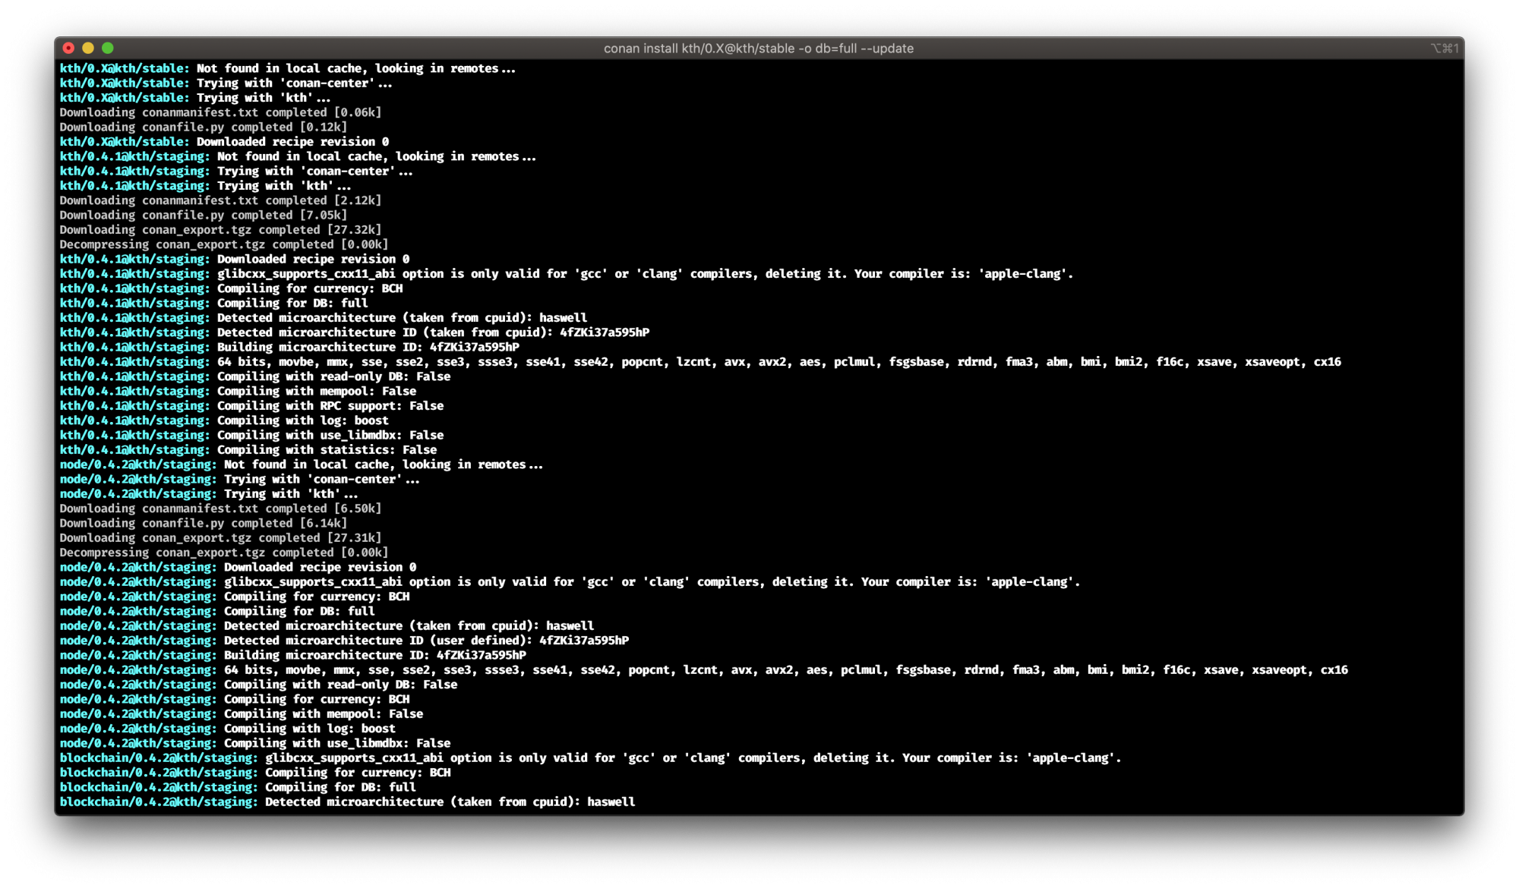Click node/0.4.2@kth/staging 'Not found in local cache' line
Screen dimensions: 1519x888
coord(302,464)
